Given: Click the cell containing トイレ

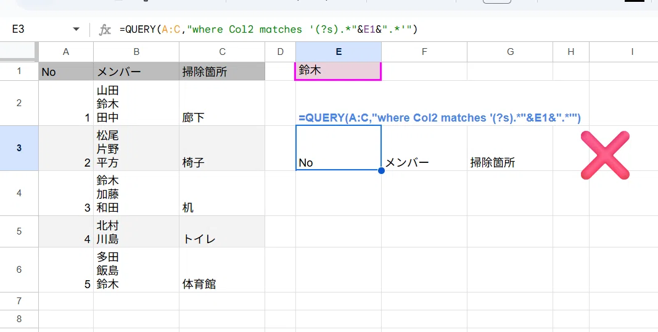Looking at the screenshot, I should [222, 231].
